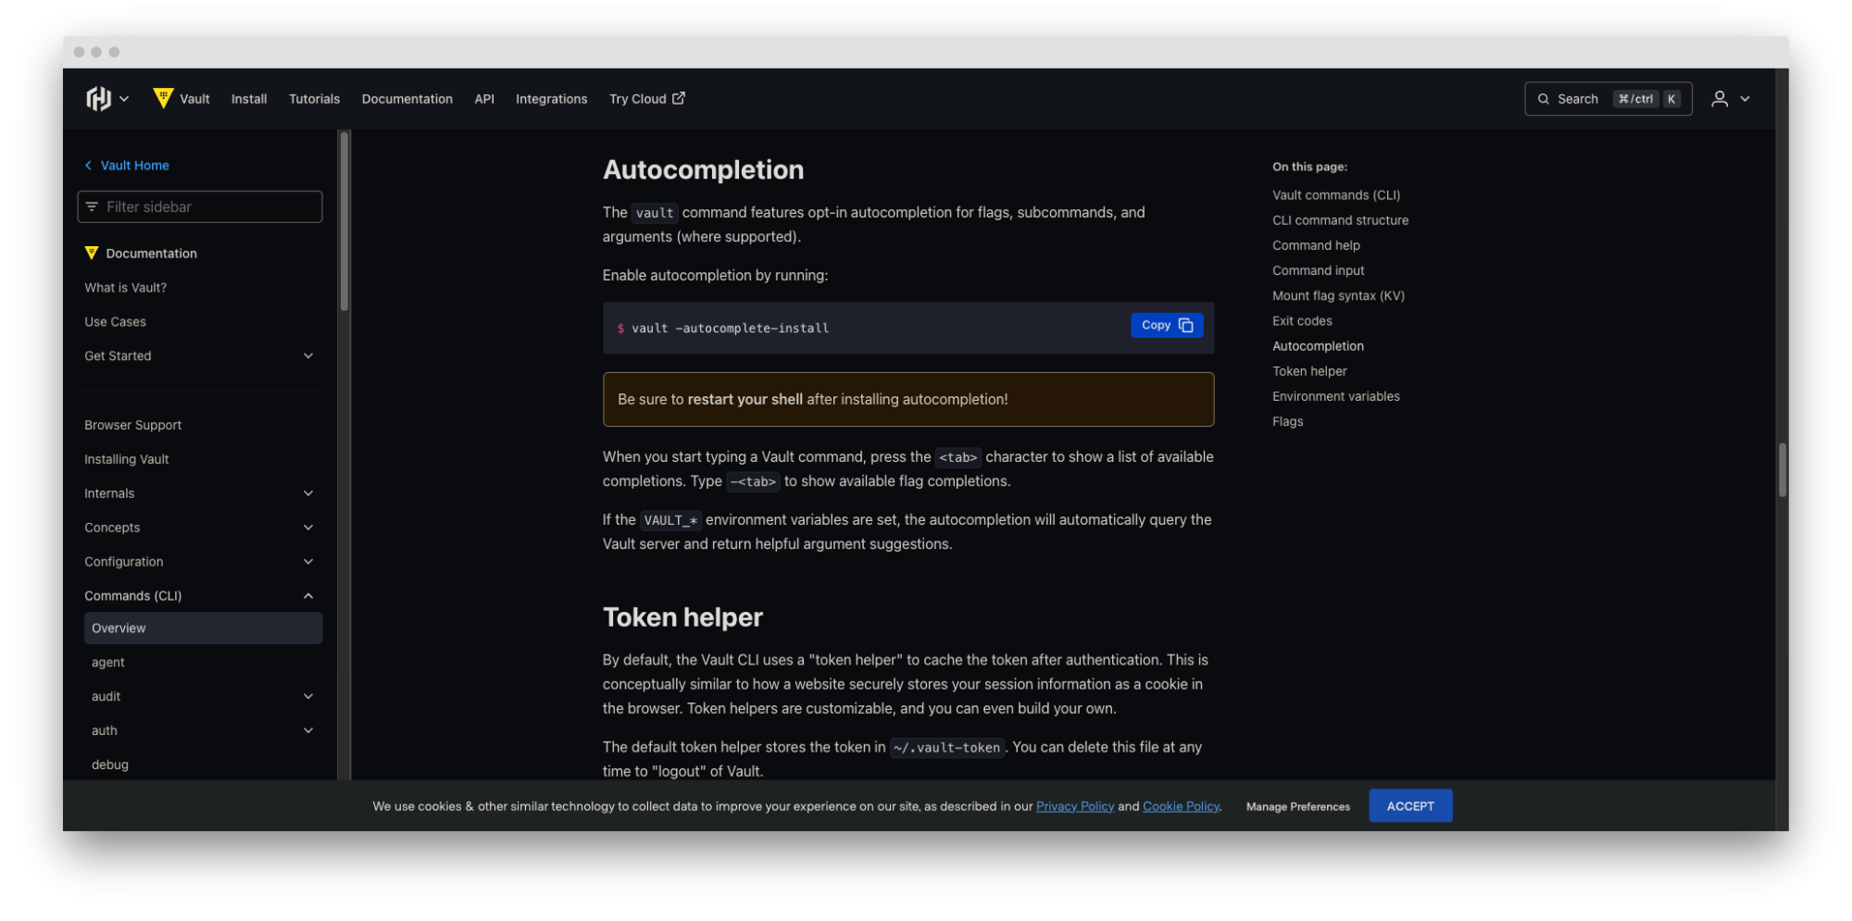Click the filter icon in the sidebar search
The image size is (1852, 921).
[93, 206]
